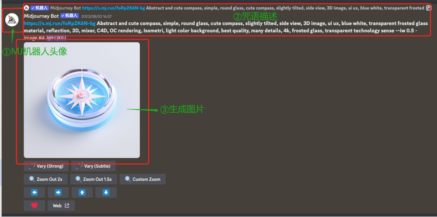Screen dimensions: 437x217
Task: Click the Midjourney Bot username in message header
Action: [x=41, y=16]
